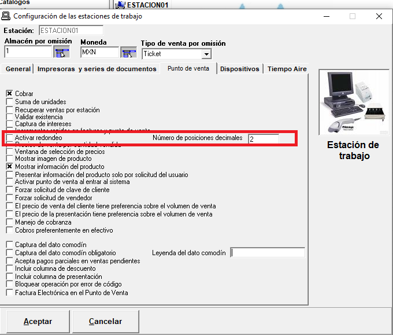The image size is (393, 335).
Task: Check precio de venta del cliente preferencia
Action: click(9, 206)
